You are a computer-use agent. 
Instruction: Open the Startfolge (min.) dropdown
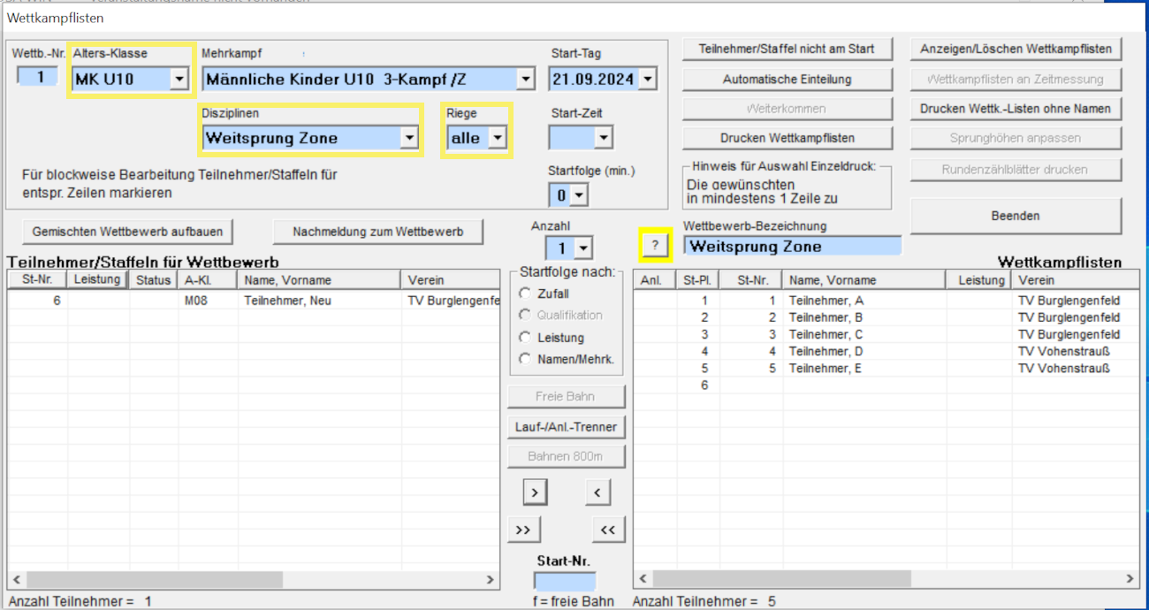tap(580, 194)
